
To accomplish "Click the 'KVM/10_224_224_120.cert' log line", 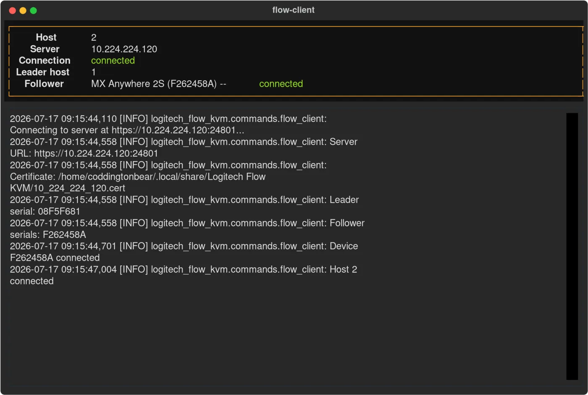I will pos(68,188).
